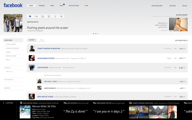The image size is (192, 120).
Task: Open first Red Dot Awards photo in live feed
Action: 139,112
